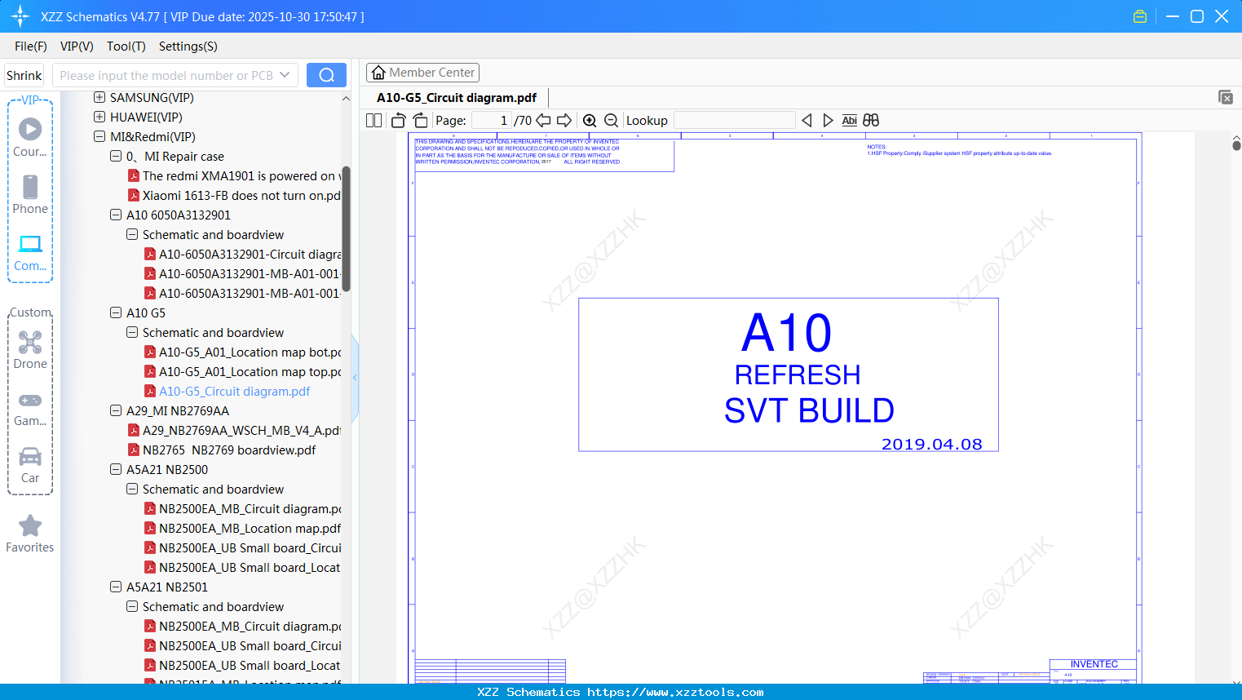This screenshot has width=1242, height=700.
Task: Open A10-G5_A01_Location map top file
Action: click(250, 372)
